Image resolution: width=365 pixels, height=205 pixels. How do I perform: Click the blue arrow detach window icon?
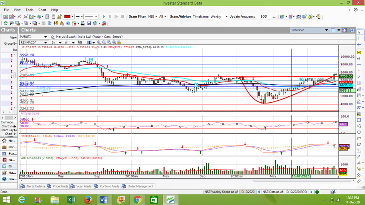pyautogui.click(x=352, y=30)
